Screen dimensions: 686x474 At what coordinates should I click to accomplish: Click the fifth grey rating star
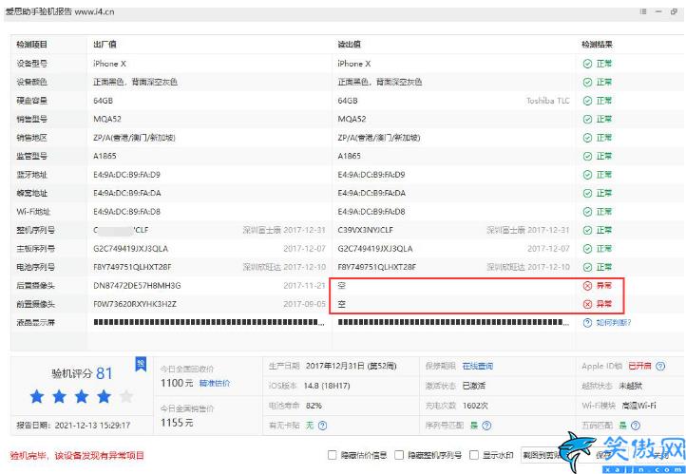point(126,397)
